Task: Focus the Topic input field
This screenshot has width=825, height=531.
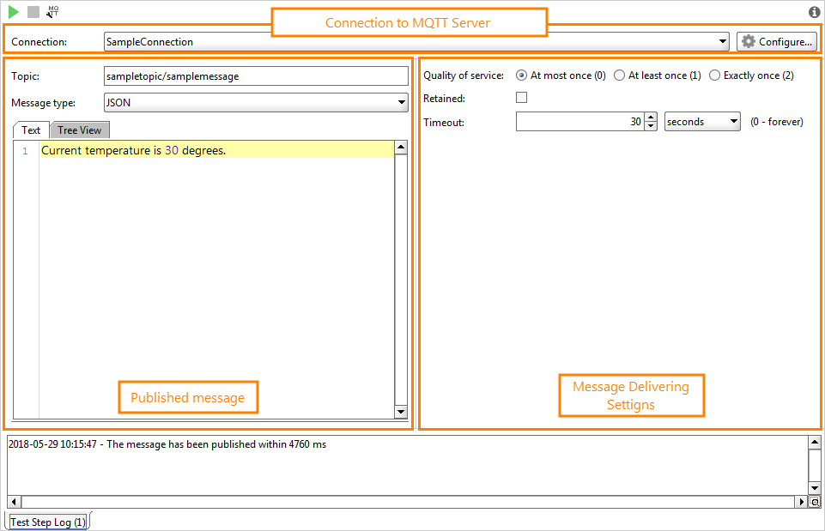Action: point(256,76)
